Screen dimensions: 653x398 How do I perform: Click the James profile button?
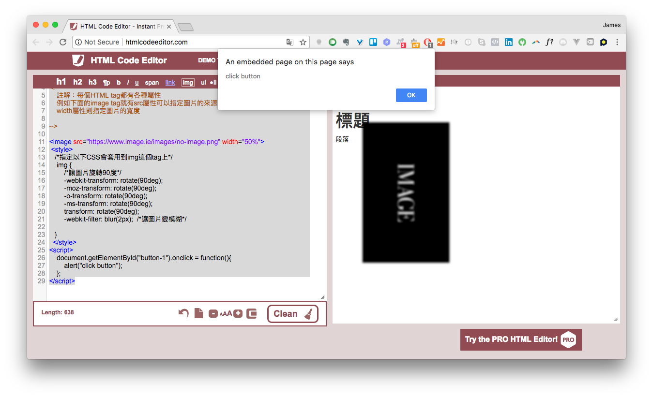coord(611,25)
